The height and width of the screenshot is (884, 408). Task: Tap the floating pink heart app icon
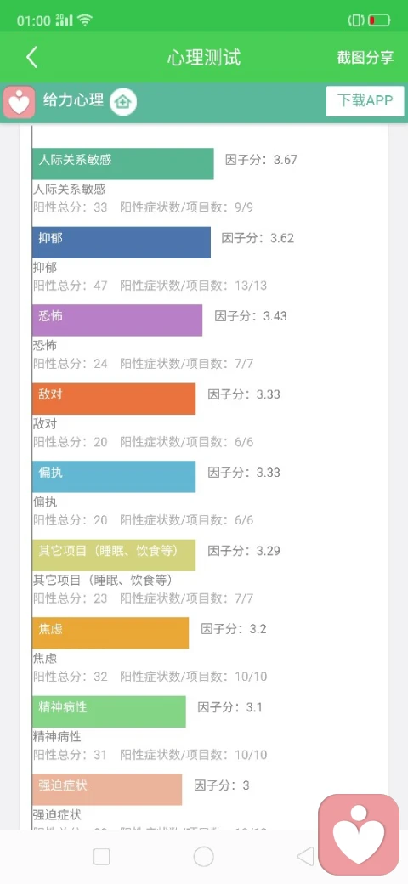359,835
